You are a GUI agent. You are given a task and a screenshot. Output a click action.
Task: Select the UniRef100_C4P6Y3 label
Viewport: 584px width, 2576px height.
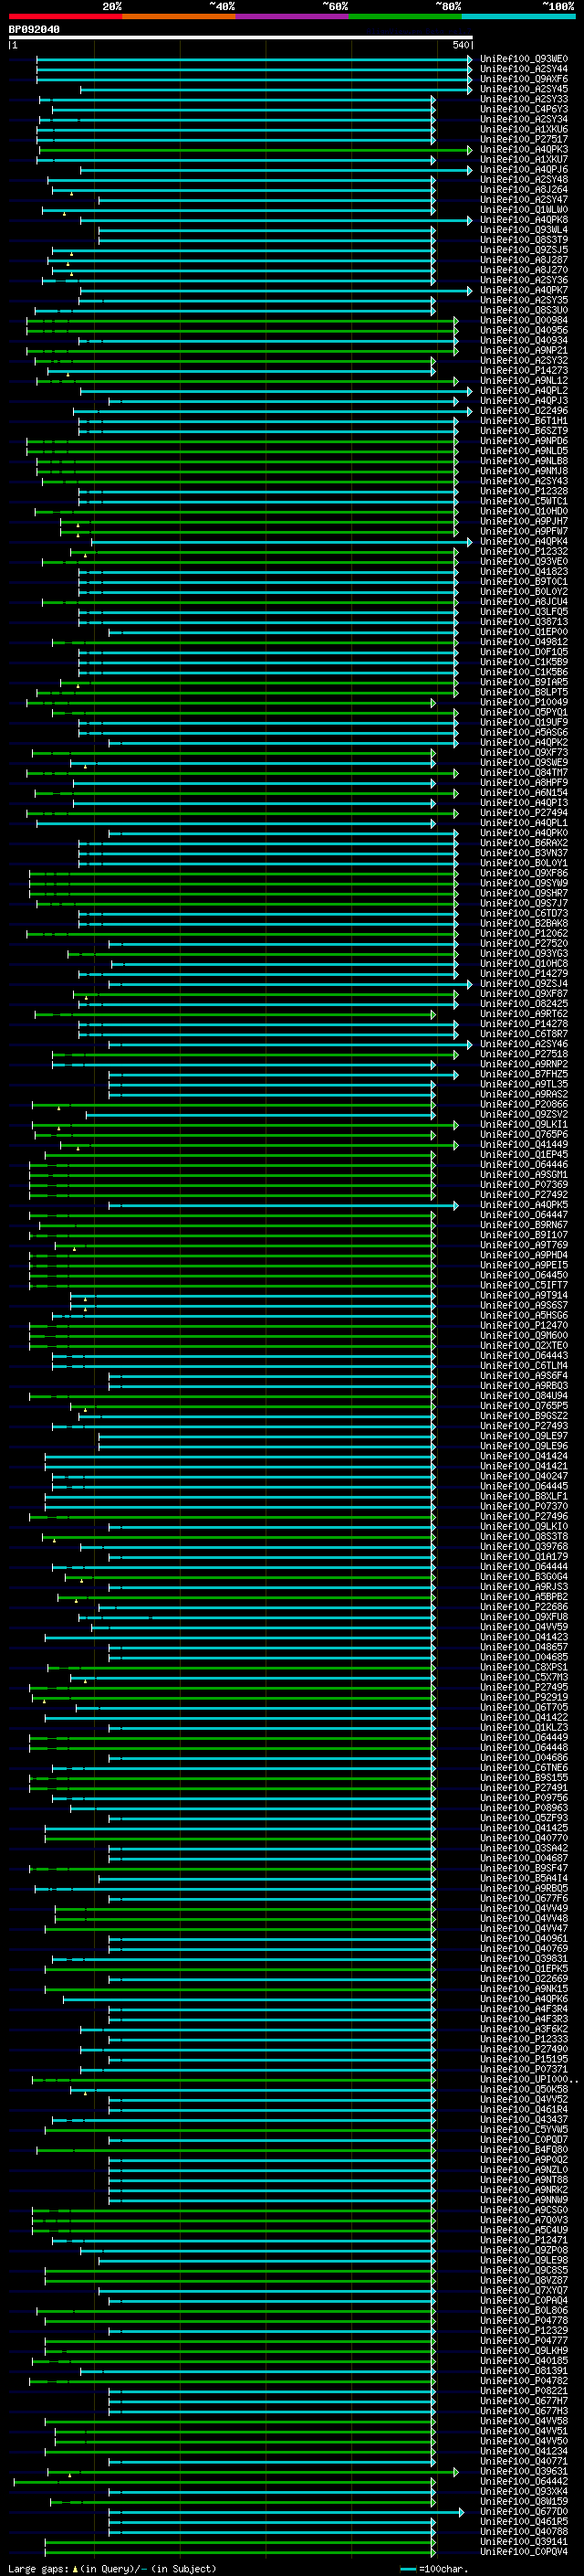click(x=524, y=109)
